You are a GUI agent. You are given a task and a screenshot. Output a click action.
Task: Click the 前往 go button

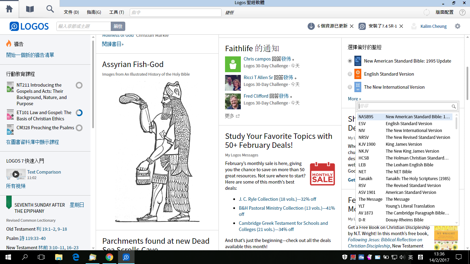pyautogui.click(x=118, y=26)
